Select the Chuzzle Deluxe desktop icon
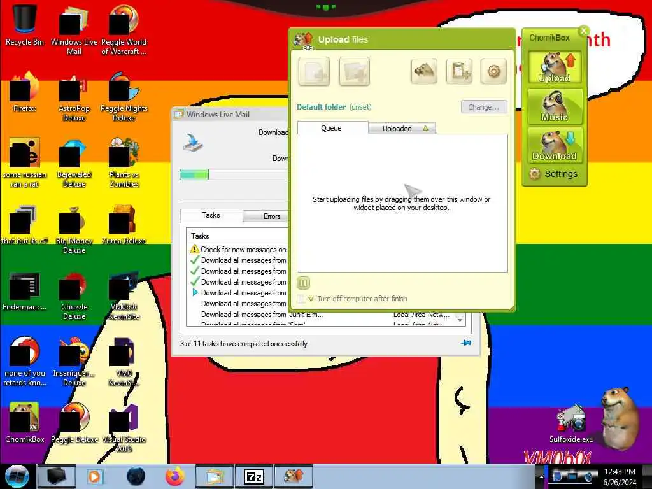Viewport: 652px width, 489px height. (x=74, y=295)
